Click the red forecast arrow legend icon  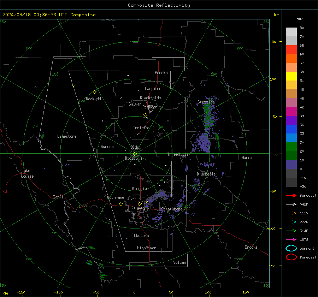(x=291, y=195)
